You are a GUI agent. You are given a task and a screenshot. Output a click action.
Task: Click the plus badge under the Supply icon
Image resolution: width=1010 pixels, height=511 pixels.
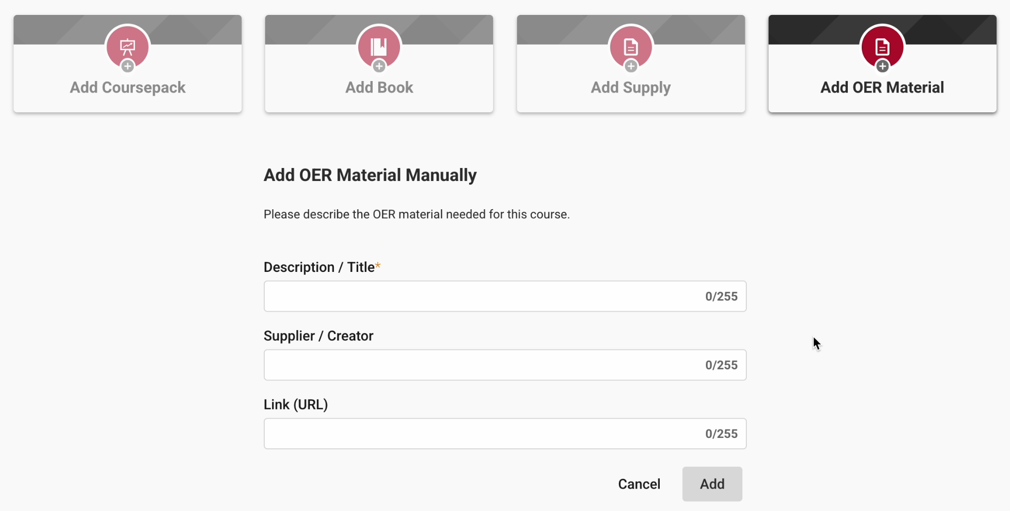(631, 66)
